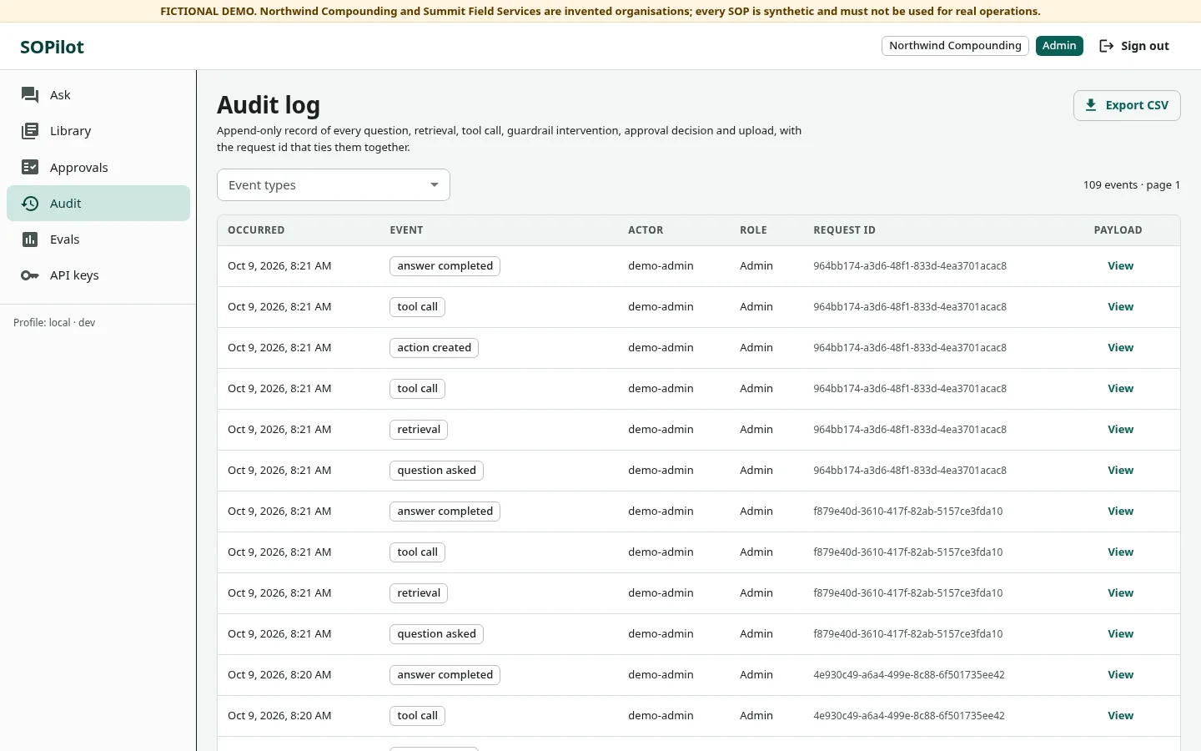Open the Event types dropdown
The height and width of the screenshot is (751, 1201).
pos(334,185)
